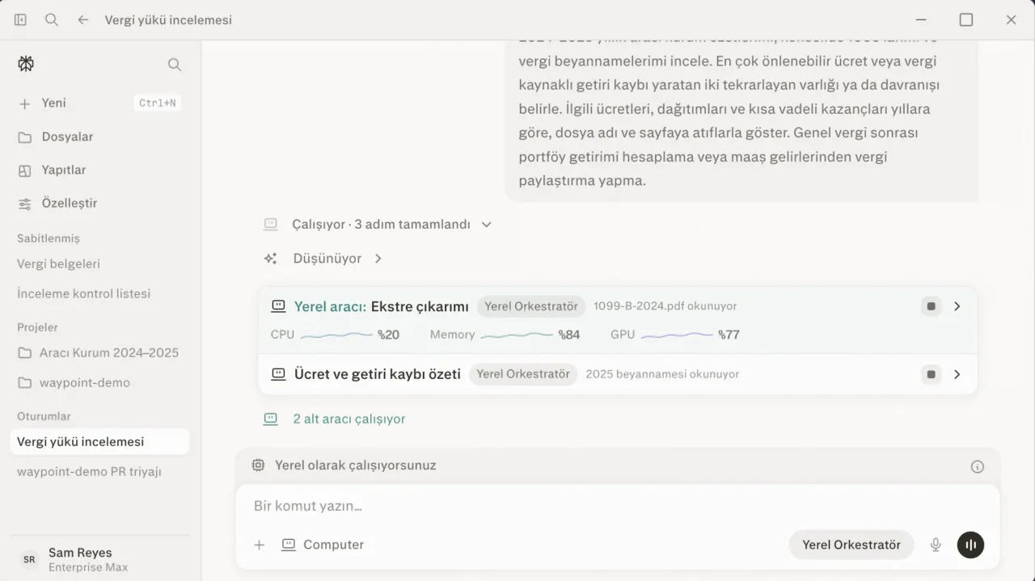Stop the Ücret ve getiri kaybı özeti task
Image resolution: width=1035 pixels, height=581 pixels.
point(931,374)
